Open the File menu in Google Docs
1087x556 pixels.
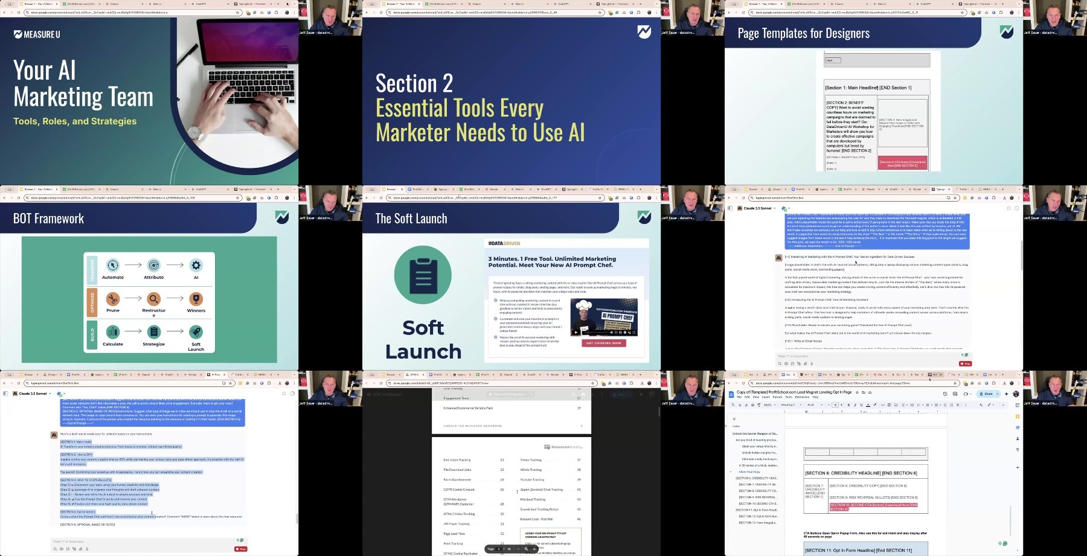click(739, 397)
